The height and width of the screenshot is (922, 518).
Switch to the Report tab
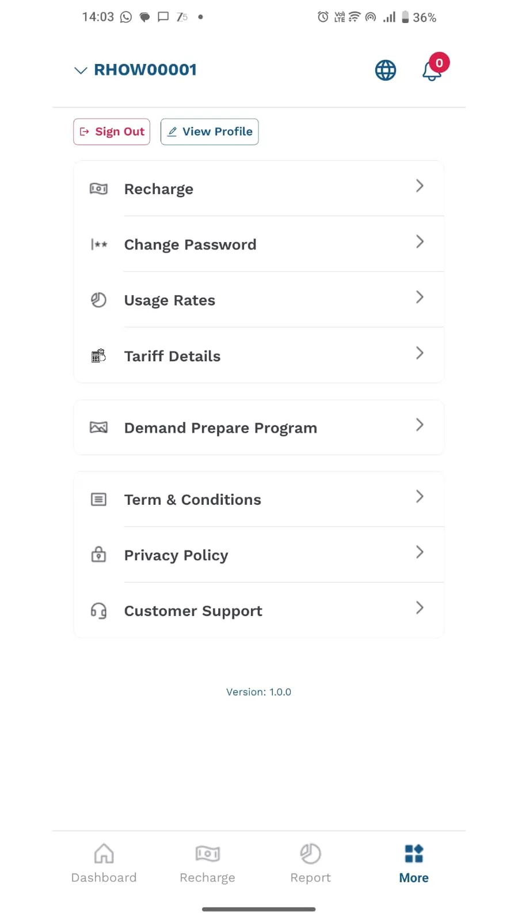pyautogui.click(x=310, y=863)
